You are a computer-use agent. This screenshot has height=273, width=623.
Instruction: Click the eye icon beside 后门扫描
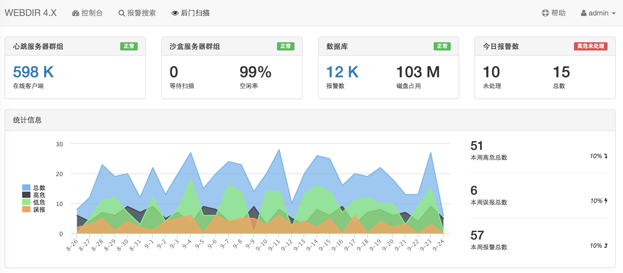[x=175, y=13]
